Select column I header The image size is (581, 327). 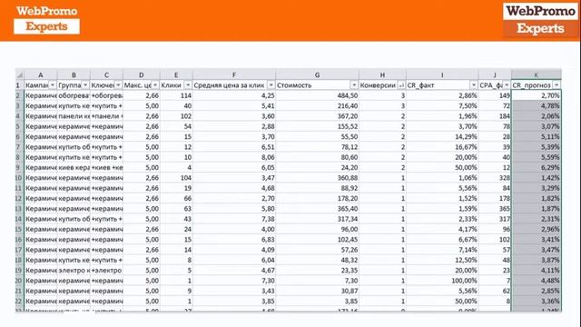[x=442, y=74]
